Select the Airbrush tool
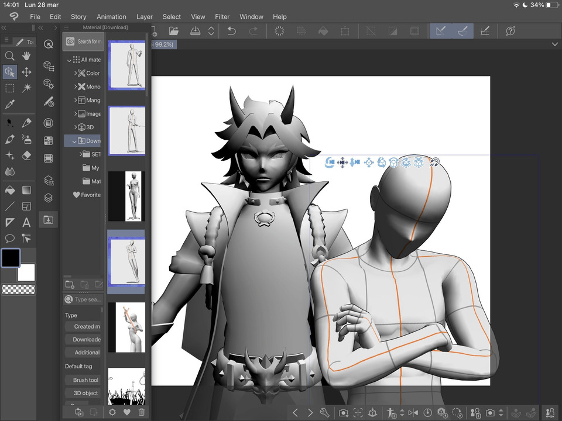 click(26, 139)
